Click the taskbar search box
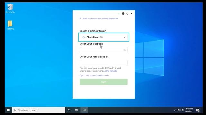This screenshot has width=206, height=115. click(x=39, y=110)
